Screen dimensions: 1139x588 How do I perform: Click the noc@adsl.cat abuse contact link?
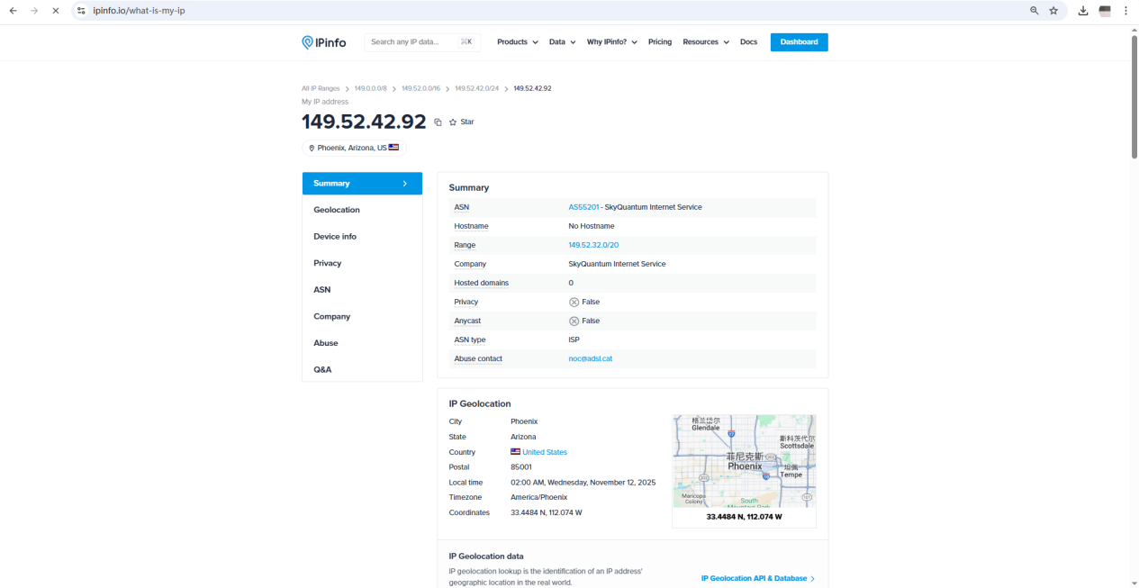point(590,358)
